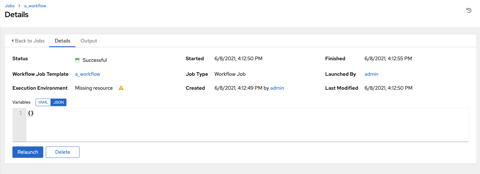Open the Jobs breadcrumb link

click(10, 6)
